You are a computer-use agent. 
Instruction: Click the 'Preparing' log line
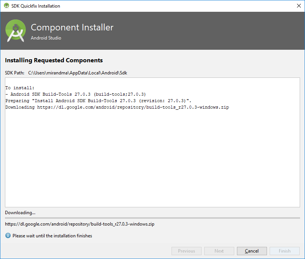(98, 101)
